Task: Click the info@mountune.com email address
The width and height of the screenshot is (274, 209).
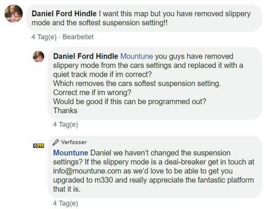Action: click(87, 171)
